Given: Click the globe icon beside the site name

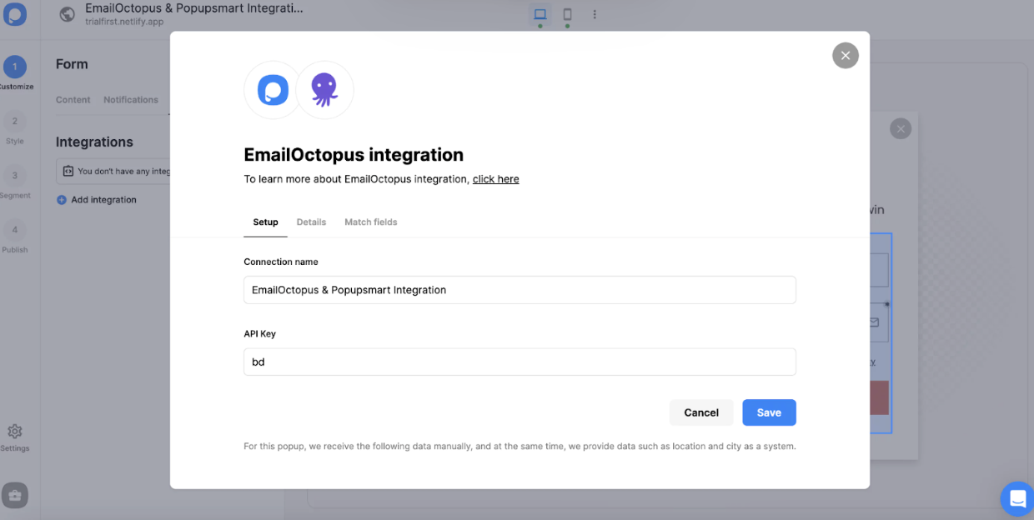Looking at the screenshot, I should tap(68, 14).
